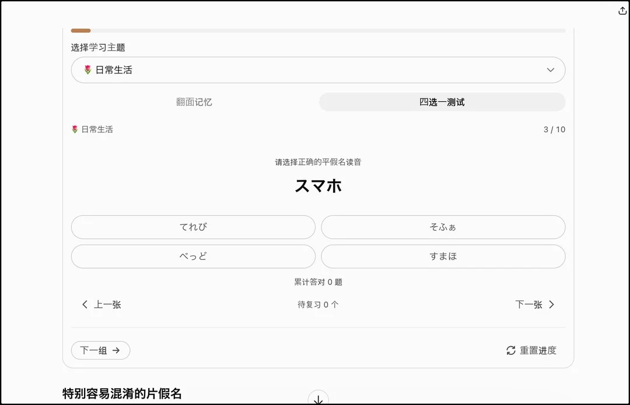Go to previous card 上一张
630x405 pixels.
[x=101, y=305]
